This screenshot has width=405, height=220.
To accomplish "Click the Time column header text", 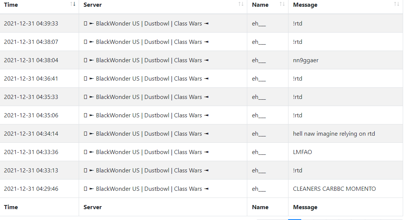I will (11, 4).
